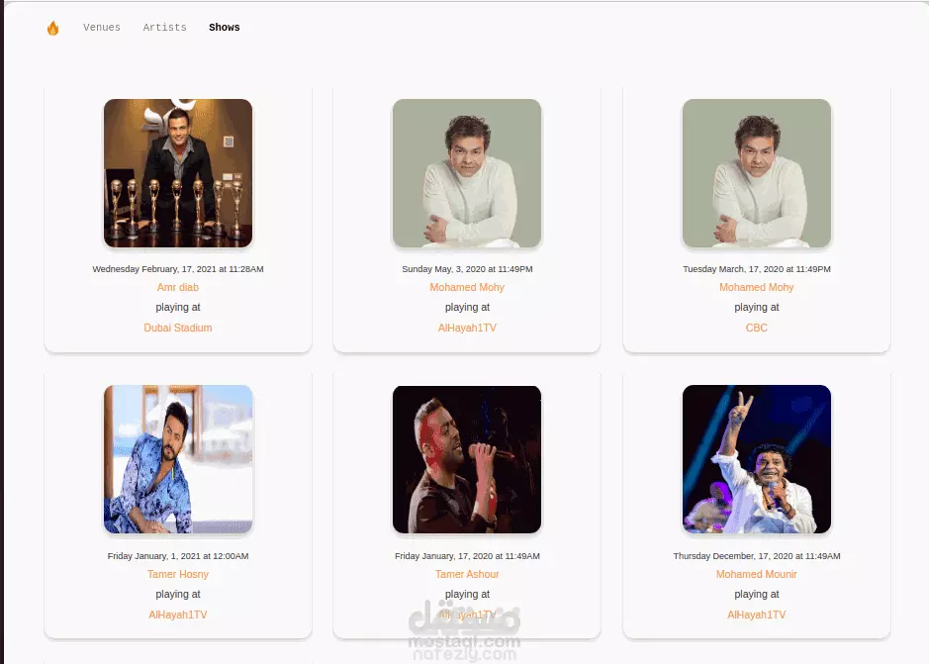Open the Venues nav item
929x664 pixels.
(102, 28)
